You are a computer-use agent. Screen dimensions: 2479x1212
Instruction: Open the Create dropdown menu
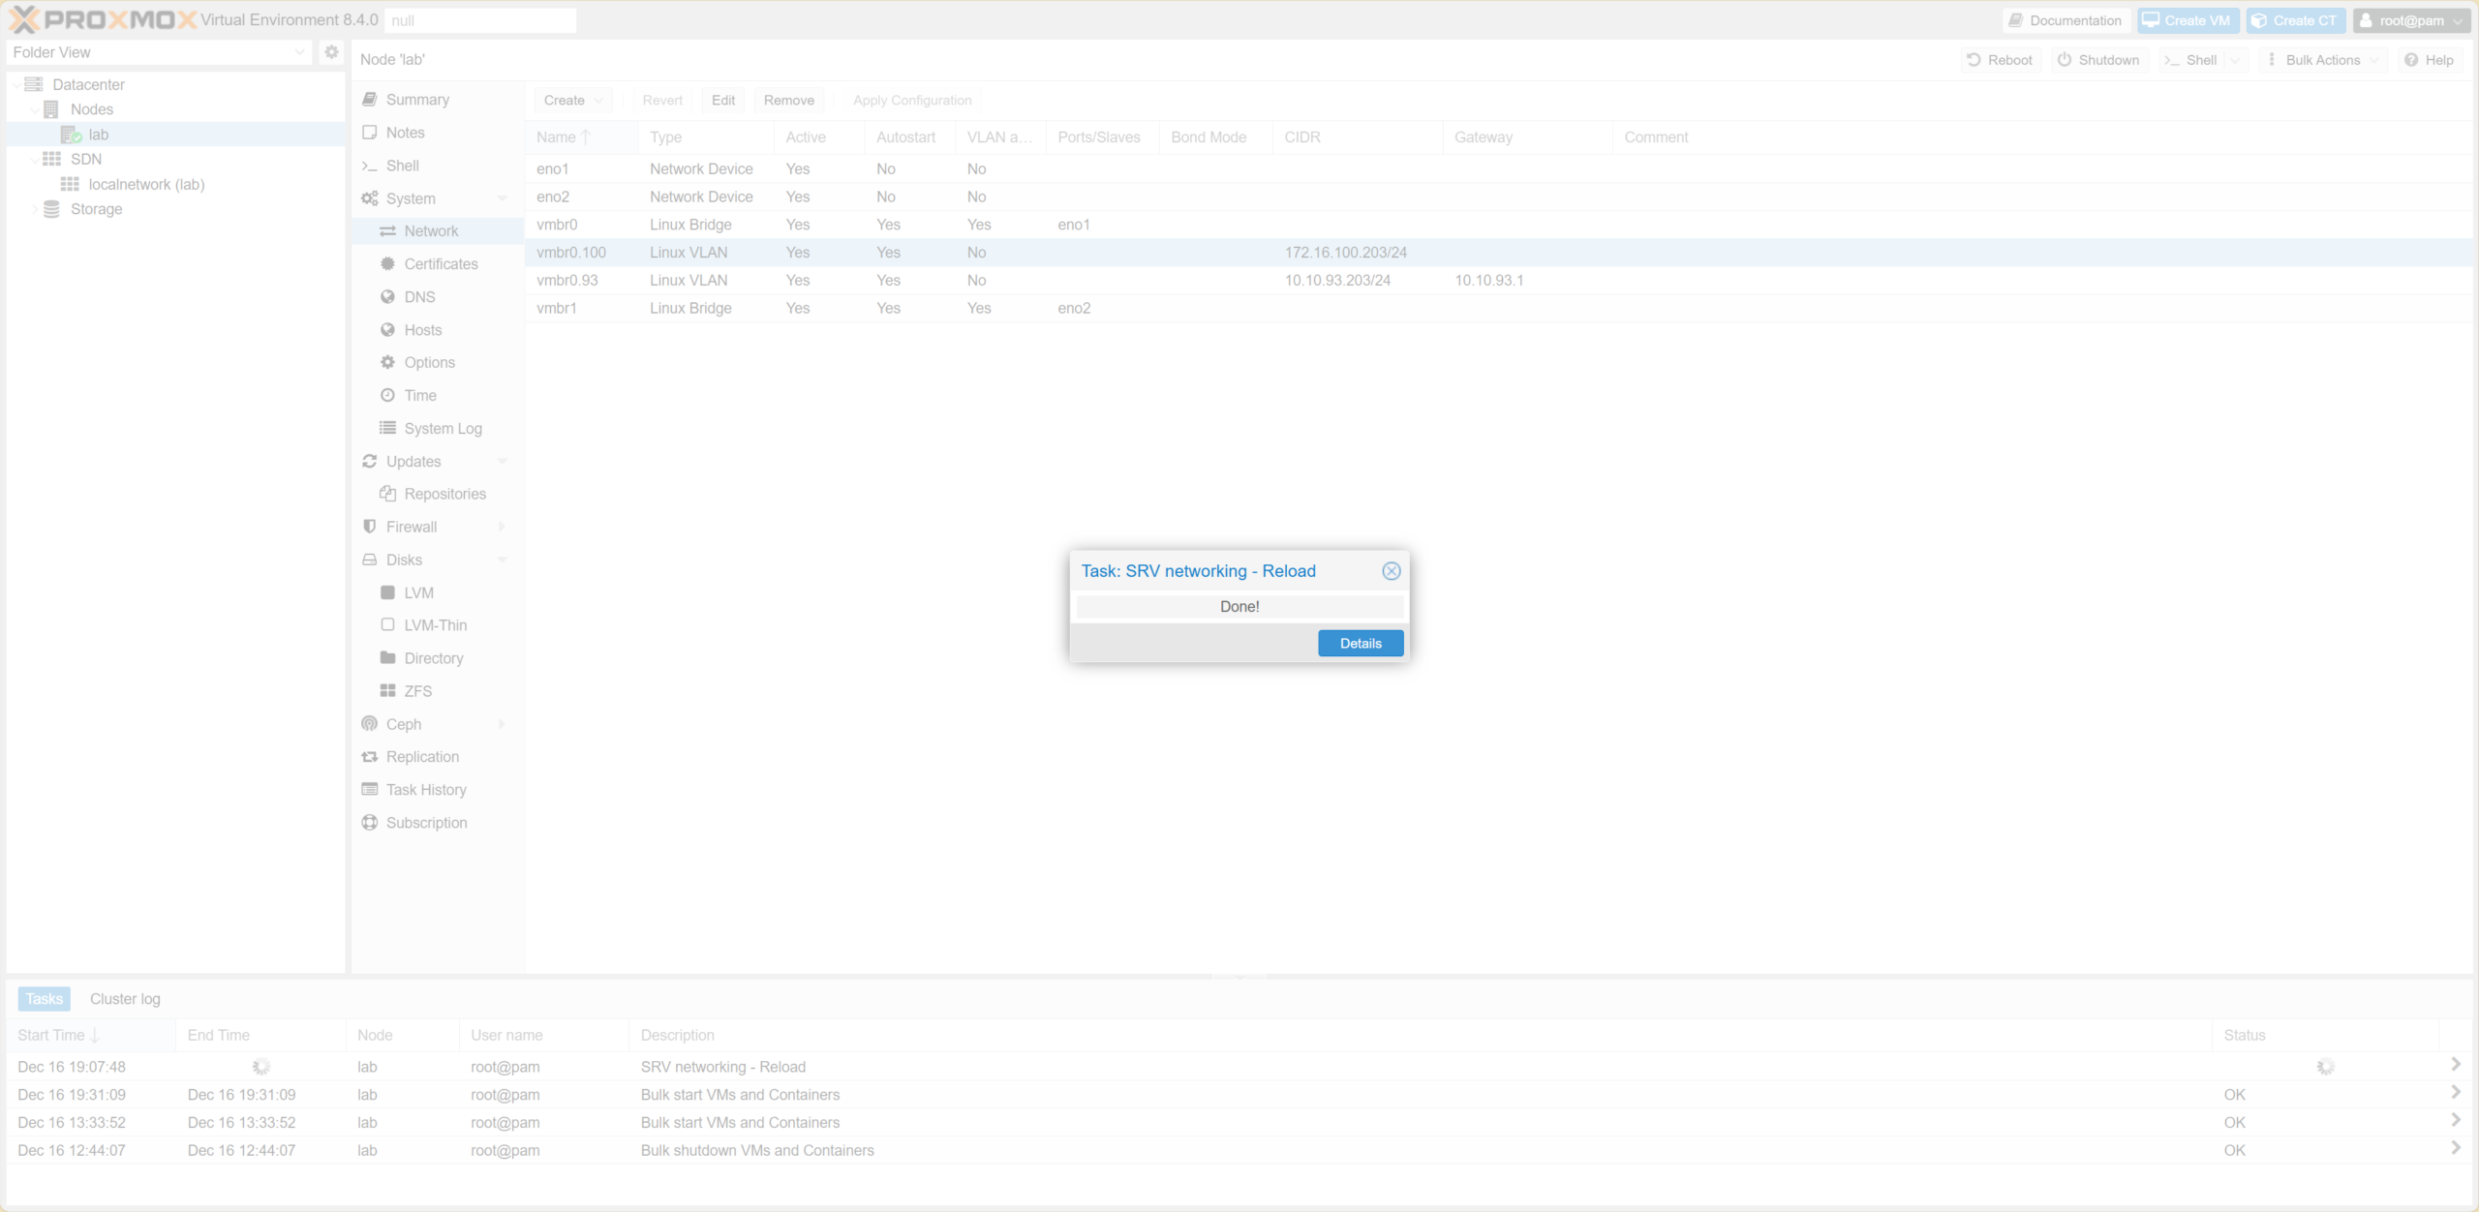tap(572, 100)
